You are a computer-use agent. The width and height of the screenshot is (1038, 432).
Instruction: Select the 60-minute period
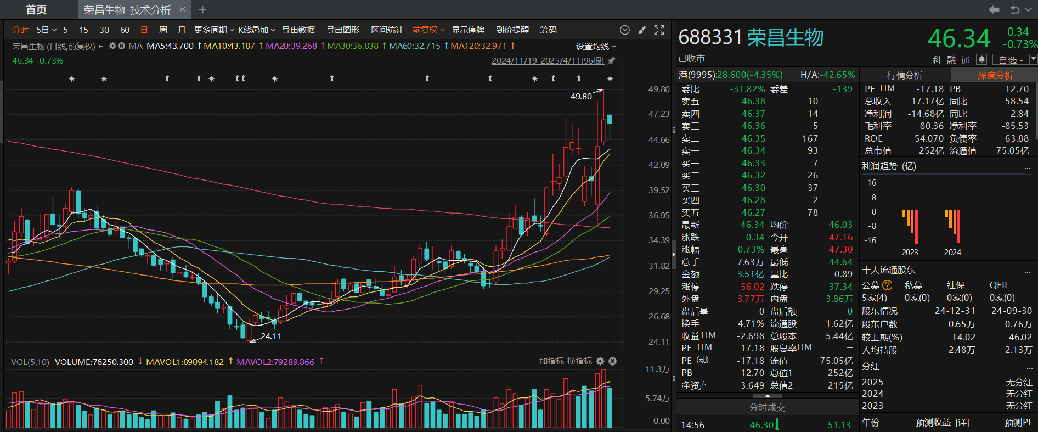pyautogui.click(x=125, y=30)
